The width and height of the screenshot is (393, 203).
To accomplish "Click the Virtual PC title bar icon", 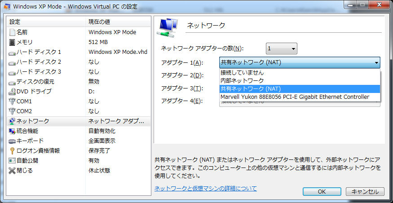I will pos(7,7).
